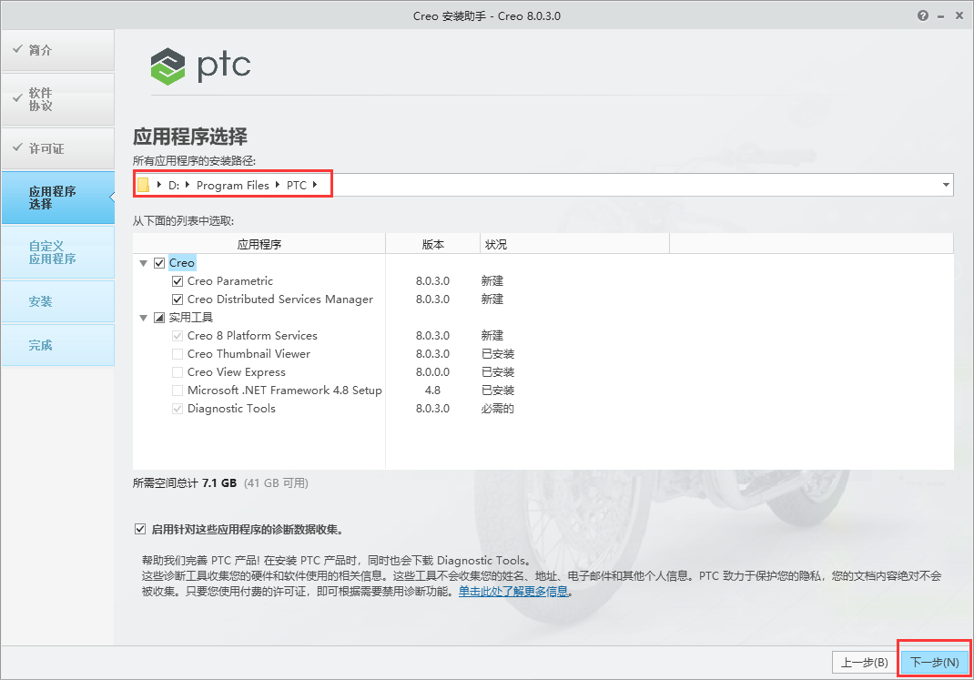
Task: Open the 单击此处了解更多信息 link
Action: pyautogui.click(x=513, y=591)
